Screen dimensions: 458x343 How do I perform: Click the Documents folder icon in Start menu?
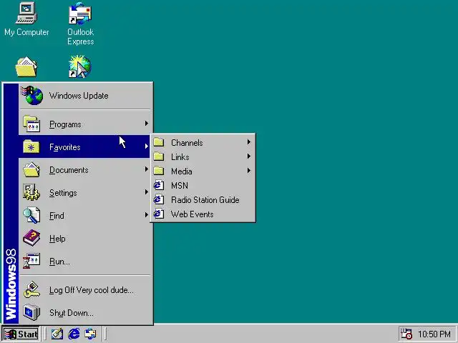(x=31, y=170)
